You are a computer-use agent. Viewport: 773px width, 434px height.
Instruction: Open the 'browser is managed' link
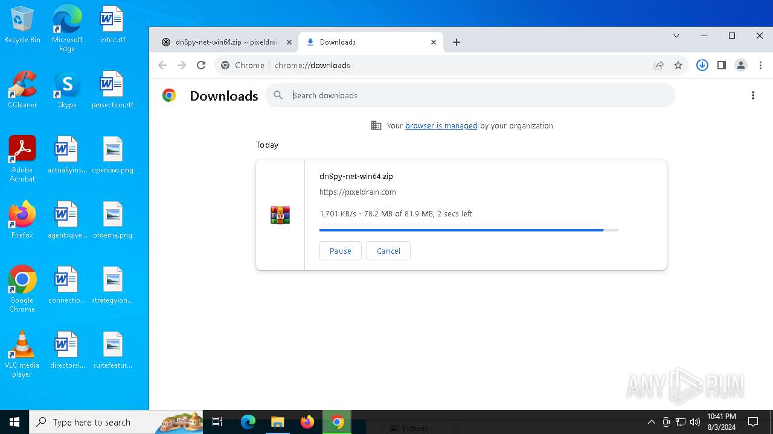pos(441,125)
